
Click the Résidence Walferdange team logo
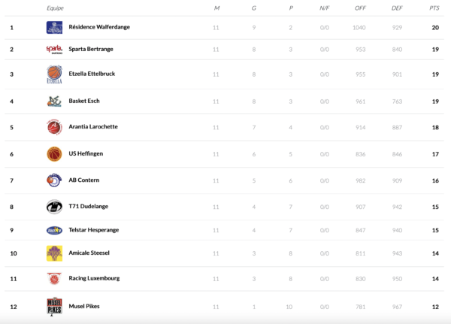click(x=54, y=28)
